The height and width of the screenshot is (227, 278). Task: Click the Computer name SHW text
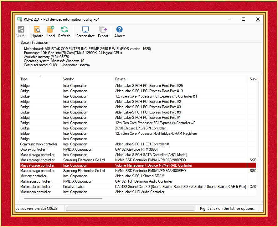[x=40, y=65]
